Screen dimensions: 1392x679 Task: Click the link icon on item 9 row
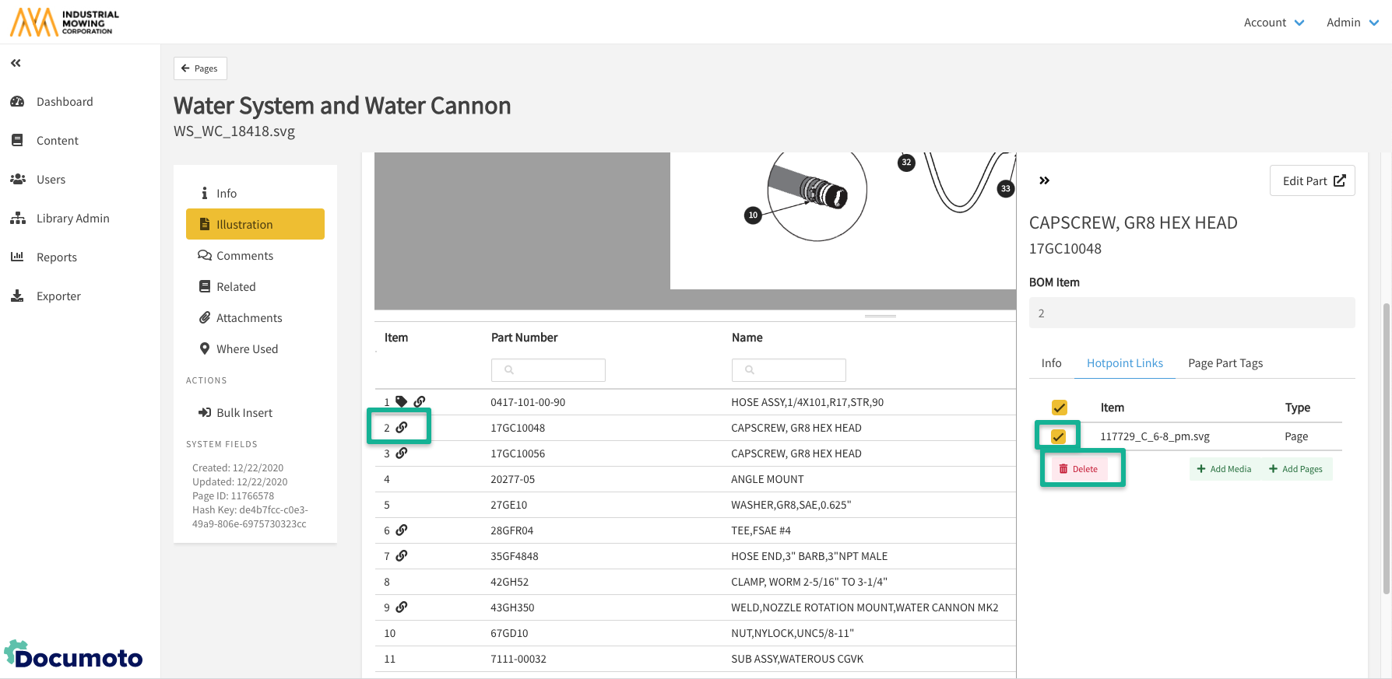click(x=402, y=607)
